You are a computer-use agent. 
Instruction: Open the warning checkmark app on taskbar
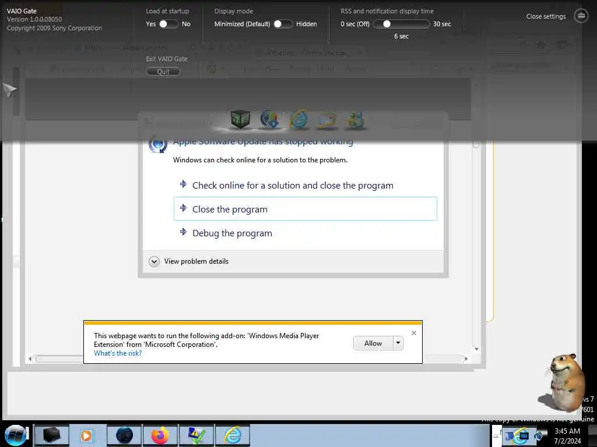(196, 435)
